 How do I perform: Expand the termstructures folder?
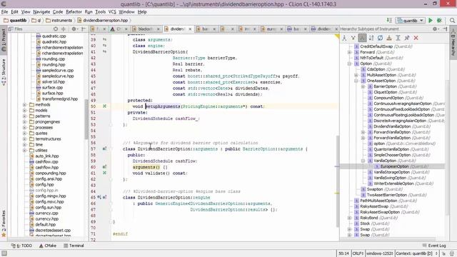[x=25, y=139]
